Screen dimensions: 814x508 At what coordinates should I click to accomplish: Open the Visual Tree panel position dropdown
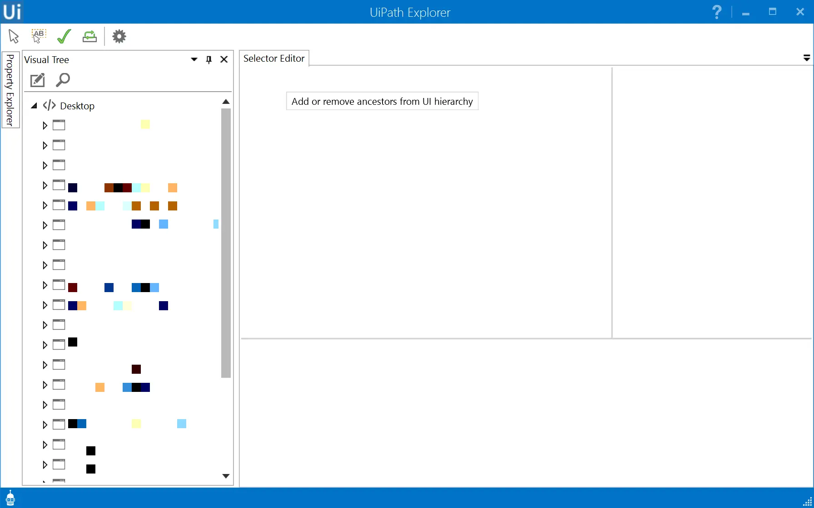coord(194,59)
